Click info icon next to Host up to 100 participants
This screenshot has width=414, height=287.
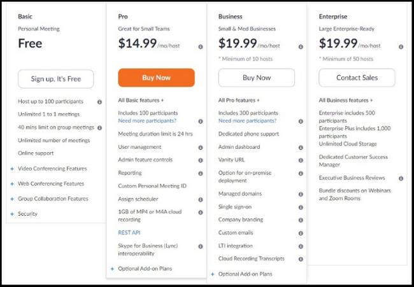(x=99, y=102)
